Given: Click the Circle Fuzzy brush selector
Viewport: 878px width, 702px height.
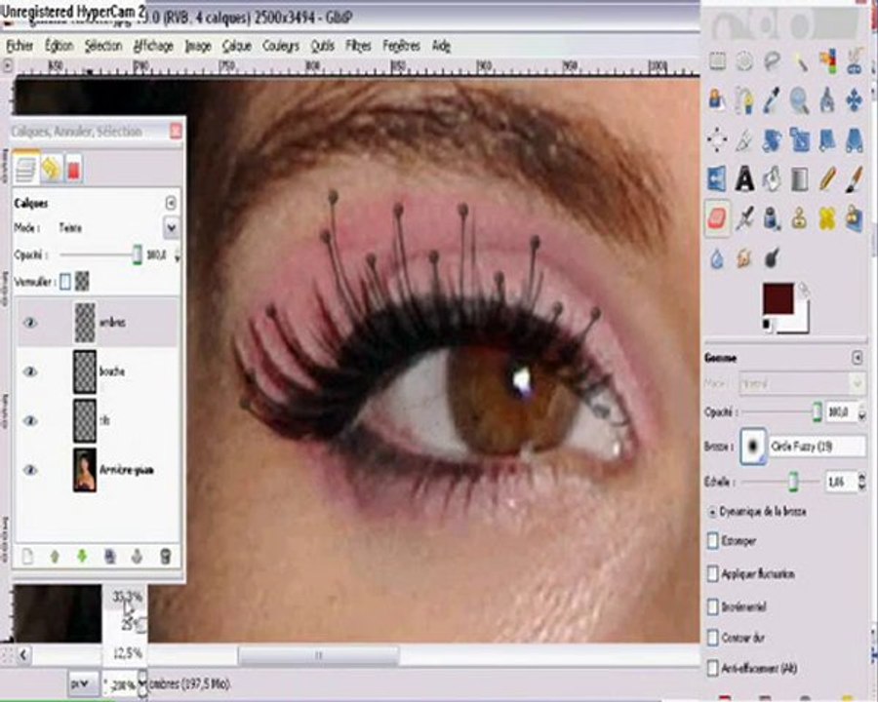Looking at the screenshot, I should 753,447.
